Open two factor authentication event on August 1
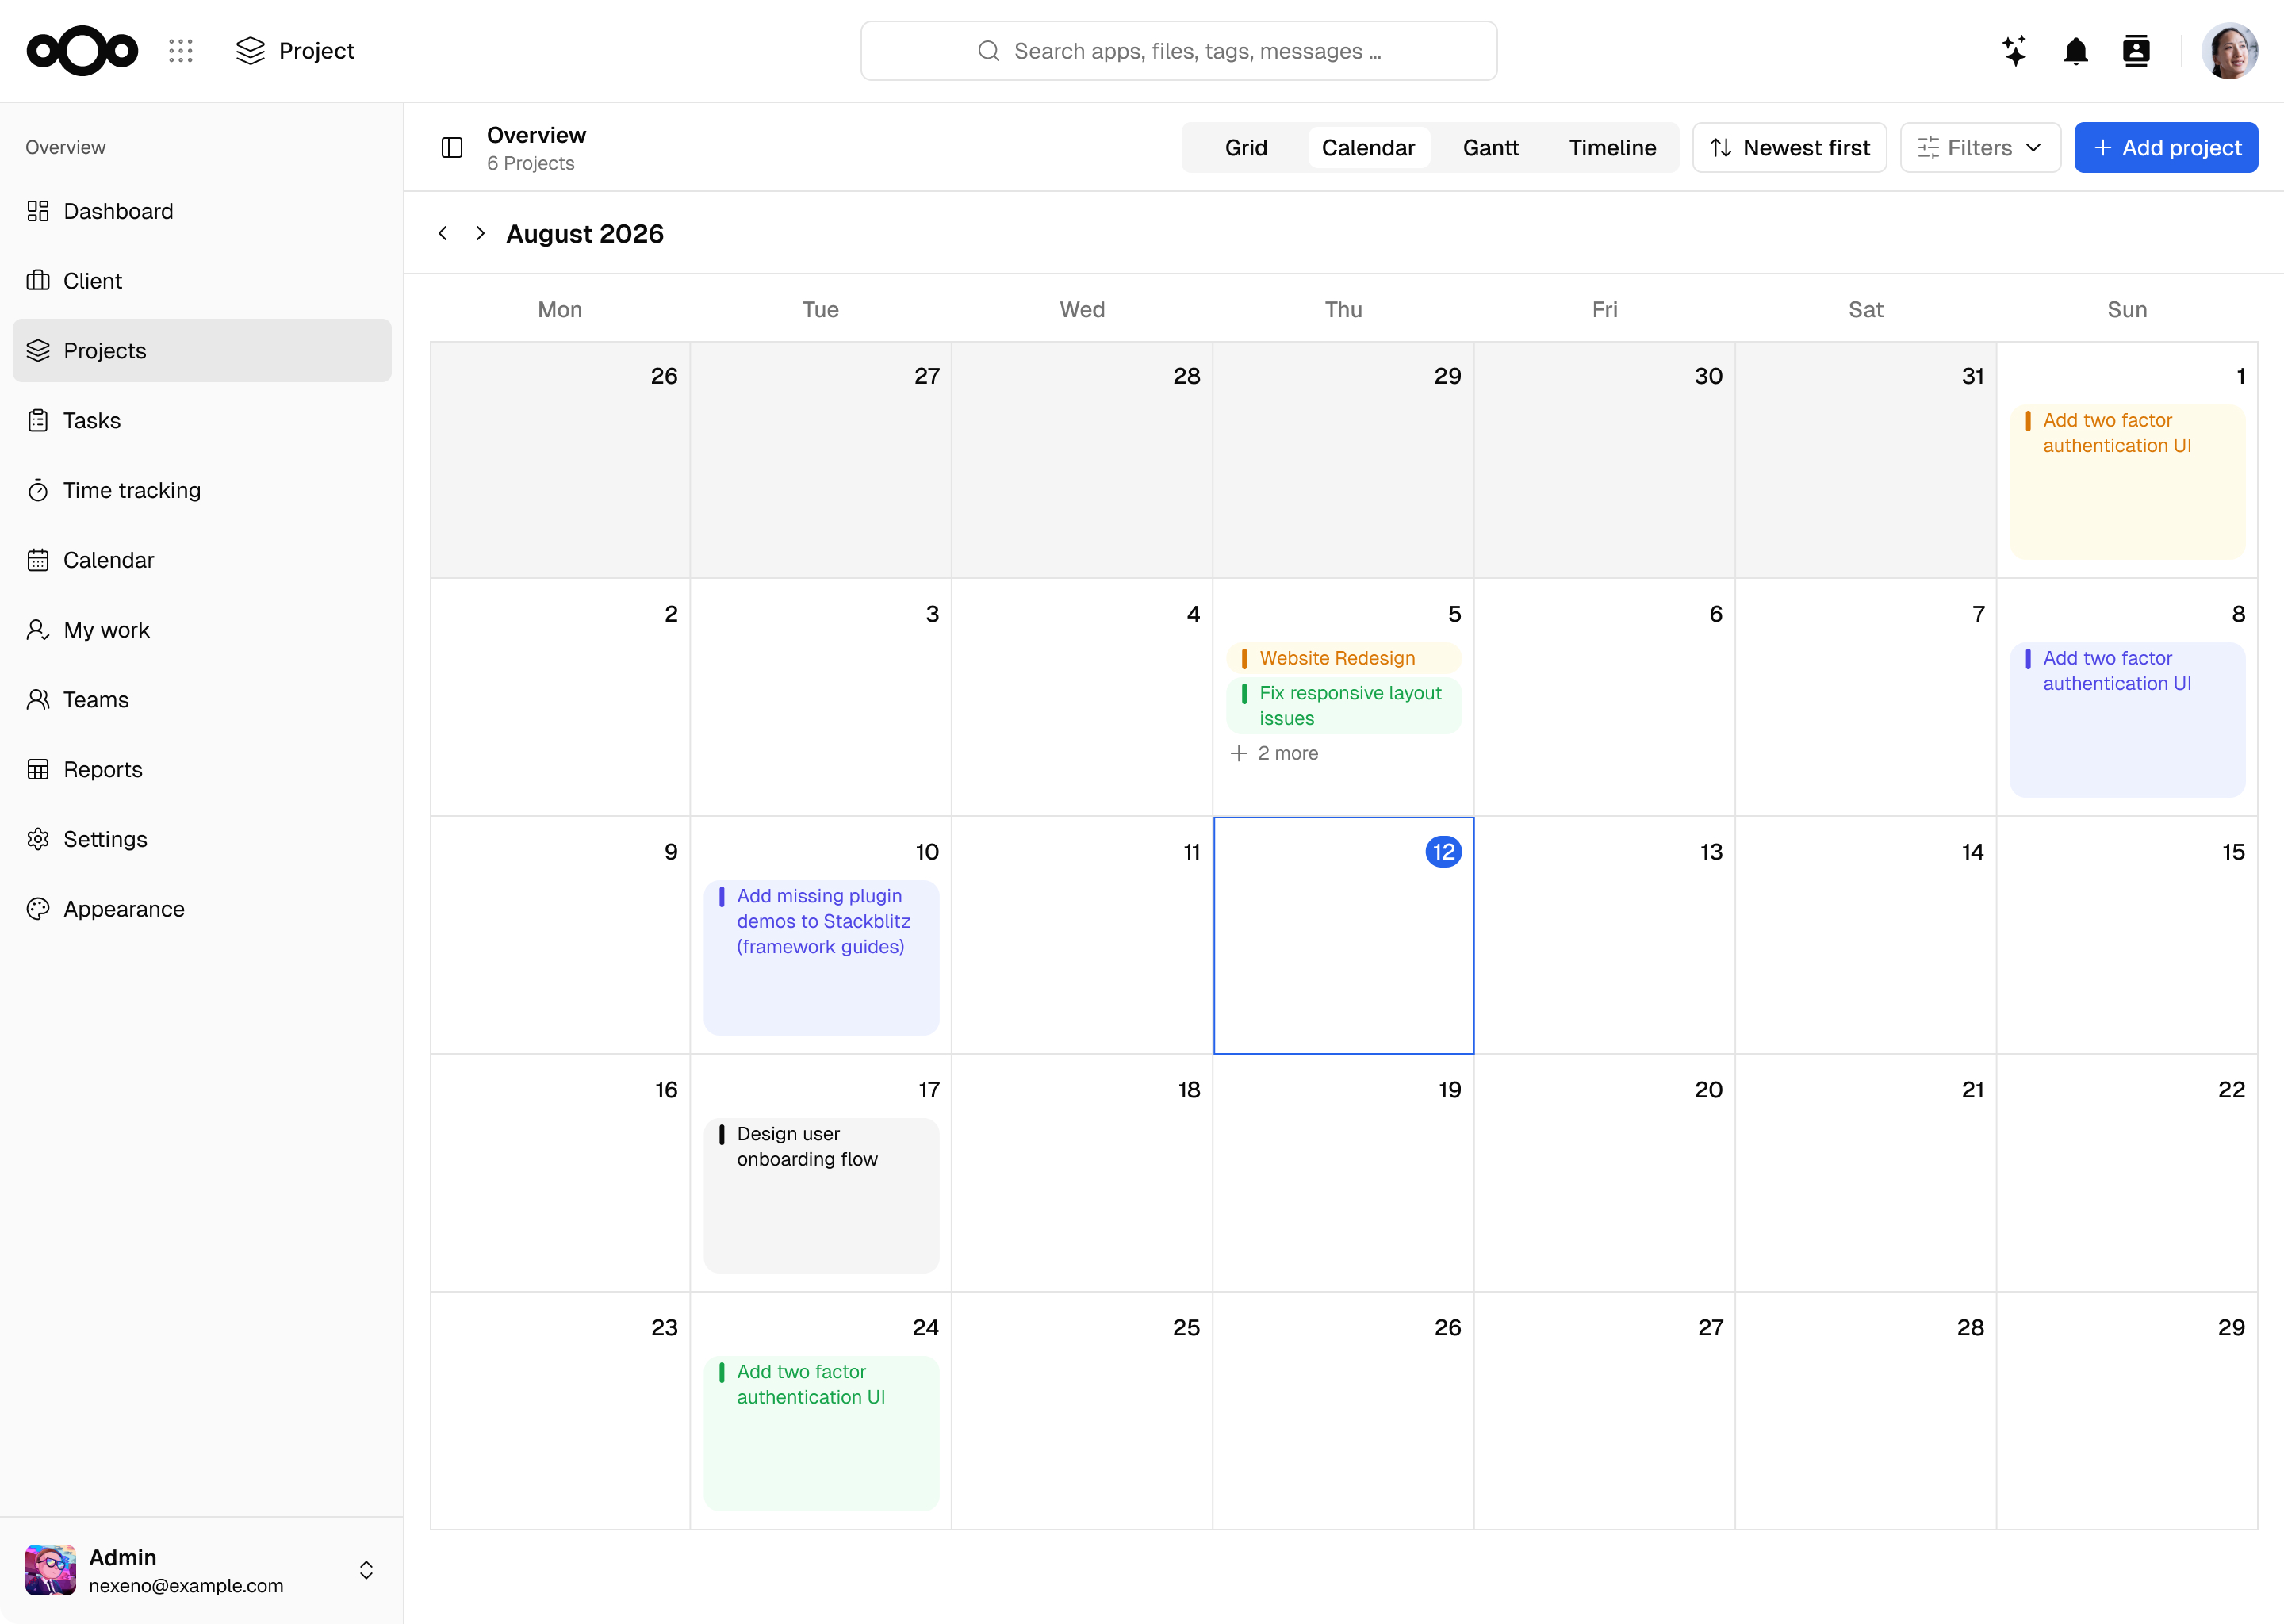The width and height of the screenshot is (2284, 1624). coord(2127,482)
